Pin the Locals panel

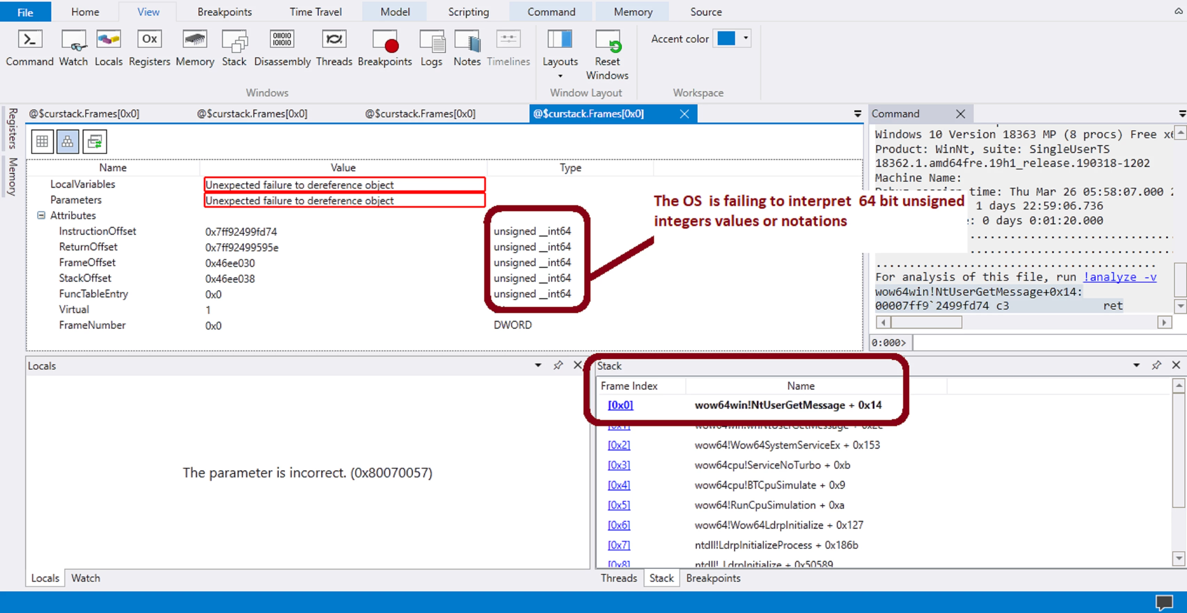pos(557,365)
